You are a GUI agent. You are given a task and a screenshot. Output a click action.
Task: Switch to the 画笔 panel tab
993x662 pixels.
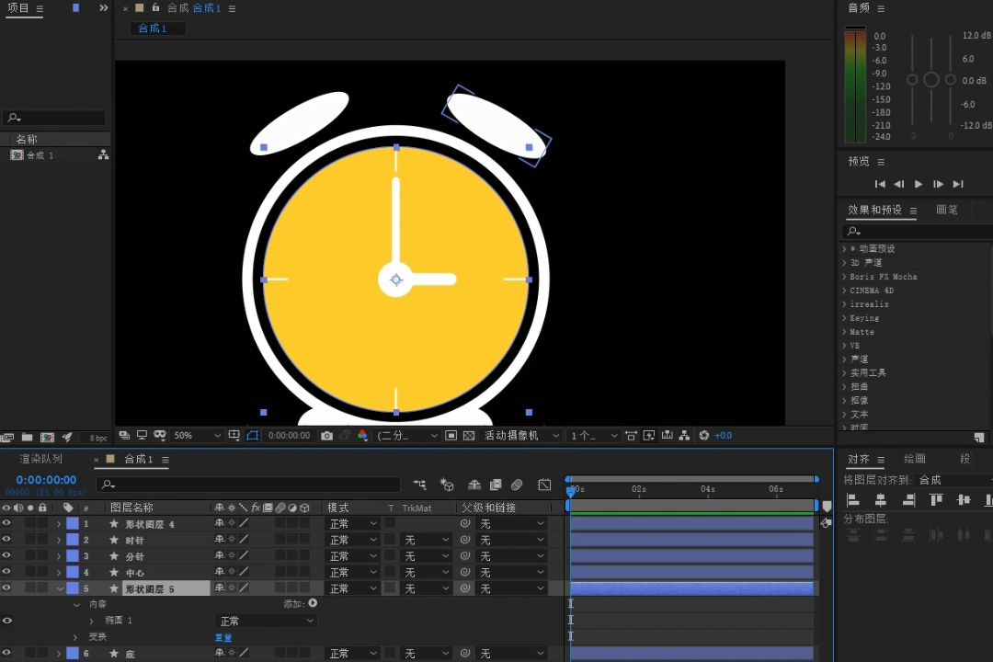(x=947, y=210)
